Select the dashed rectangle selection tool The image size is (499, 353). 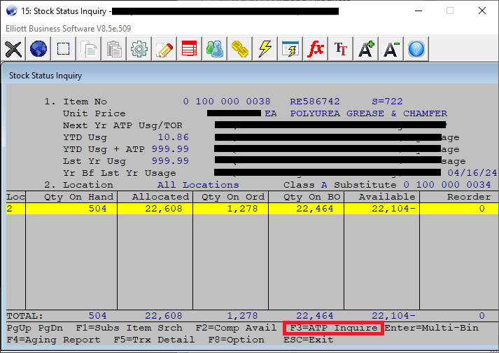tap(64, 49)
